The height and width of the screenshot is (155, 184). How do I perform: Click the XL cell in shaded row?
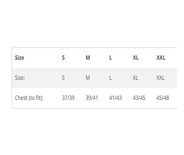[x=136, y=78]
